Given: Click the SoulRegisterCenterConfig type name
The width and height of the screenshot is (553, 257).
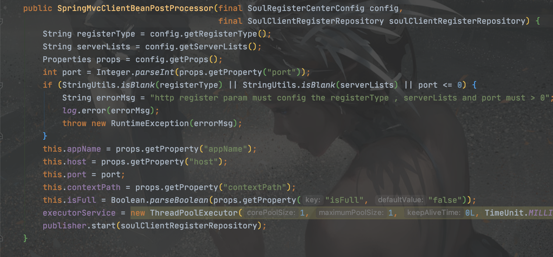Looking at the screenshot, I should coord(306,8).
